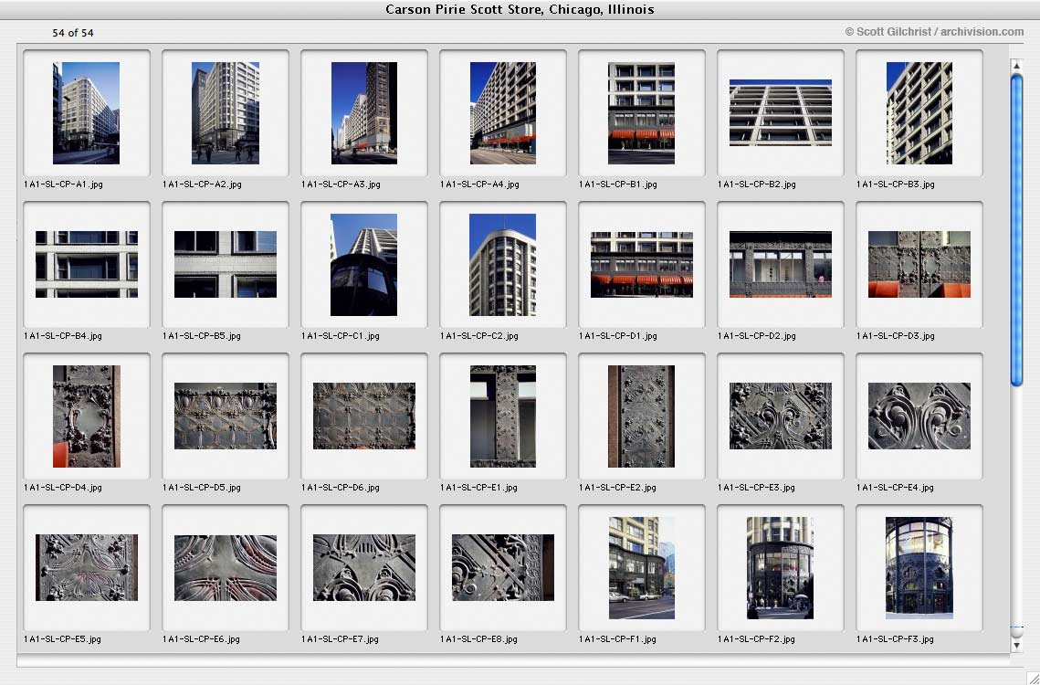Select thumbnail 1A1-SL-CP-E5.jpg

86,567
